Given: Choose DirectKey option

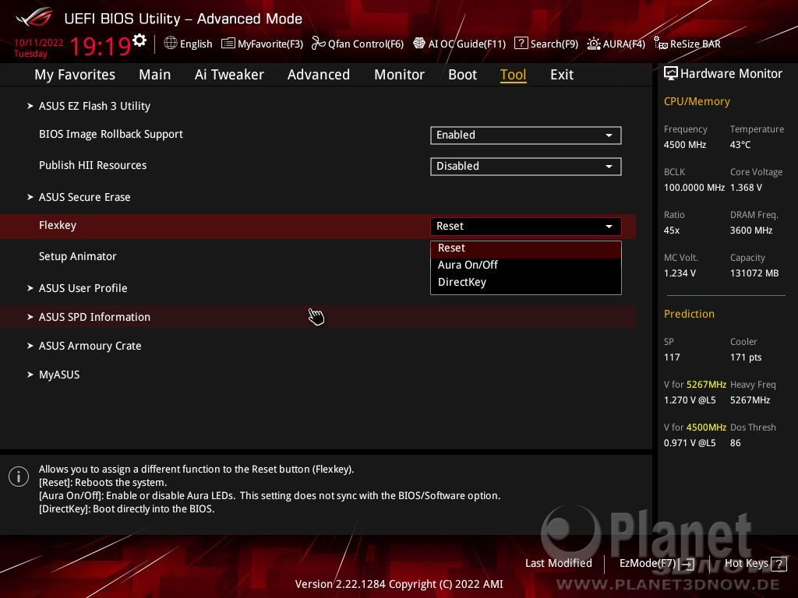Looking at the screenshot, I should pos(526,282).
